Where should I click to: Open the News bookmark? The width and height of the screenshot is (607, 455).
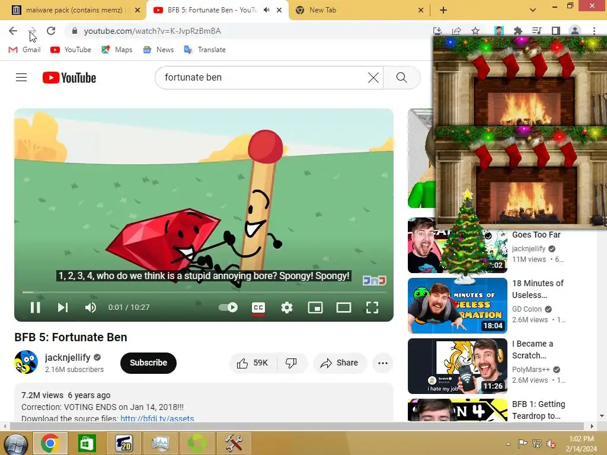click(158, 50)
